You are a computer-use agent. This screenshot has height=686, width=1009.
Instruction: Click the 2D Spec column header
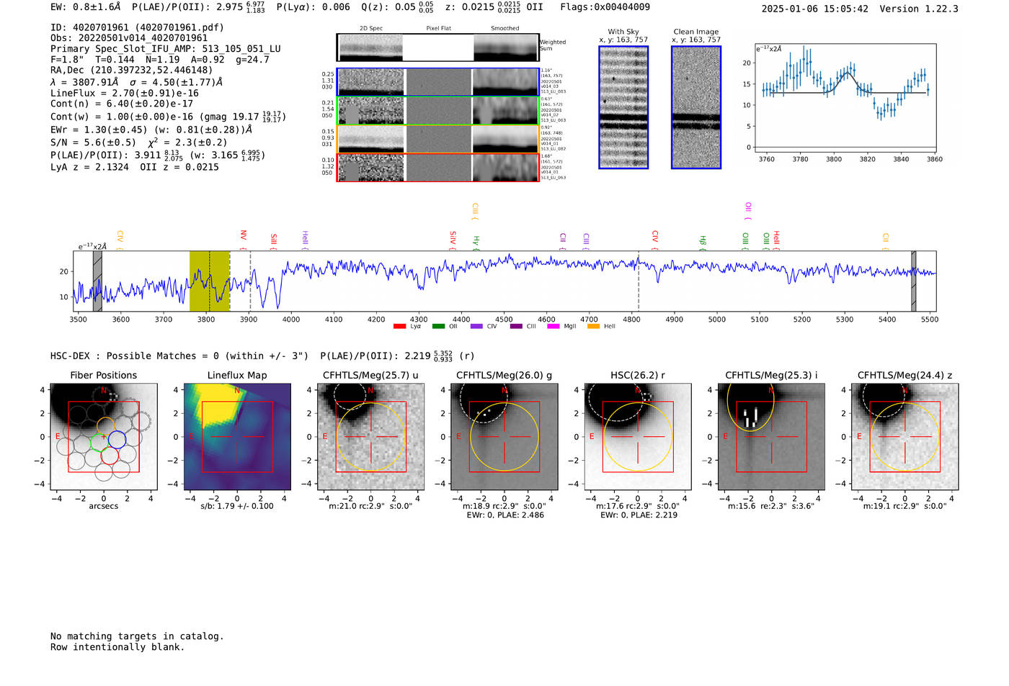371,28
